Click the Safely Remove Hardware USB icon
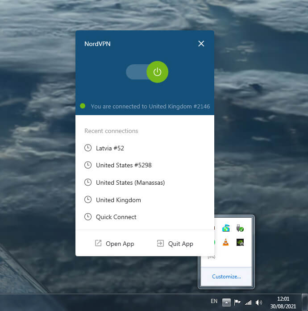Viewport: 308px width, 311px height. [x=240, y=228]
